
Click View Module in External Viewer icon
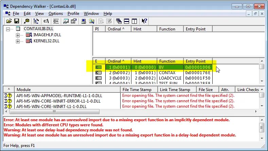pyautogui.click(x=66, y=21)
